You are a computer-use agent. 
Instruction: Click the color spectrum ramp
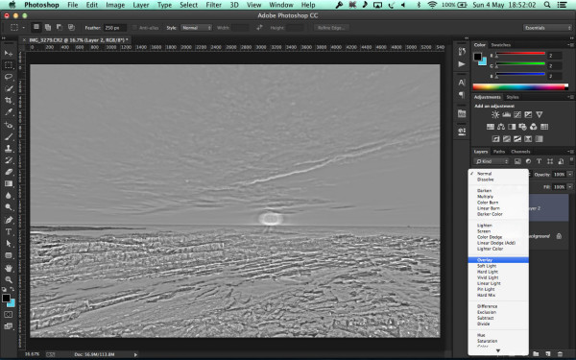[x=520, y=87]
